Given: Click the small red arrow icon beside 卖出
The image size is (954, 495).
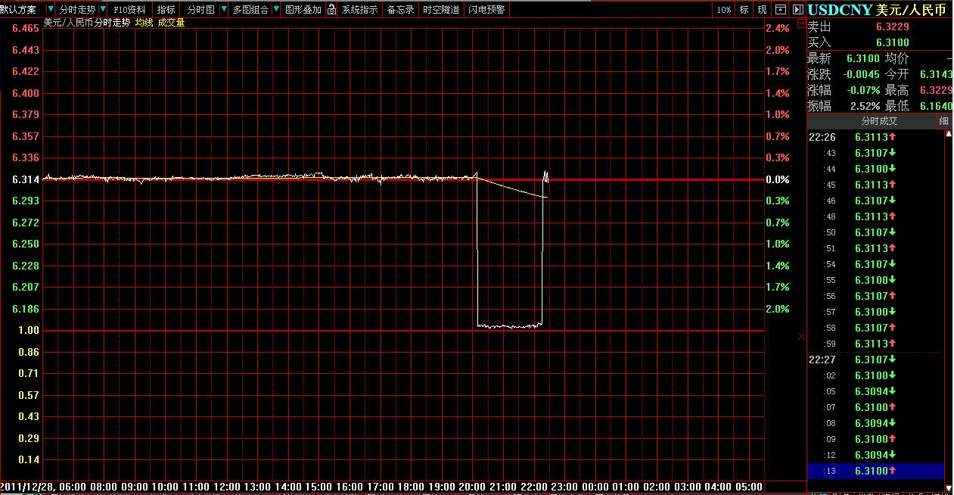Looking at the screenshot, I should pyautogui.click(x=802, y=25).
